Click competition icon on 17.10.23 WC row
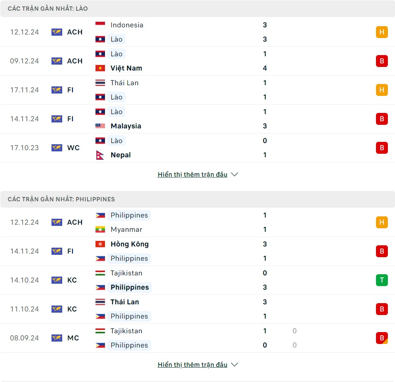 tap(57, 148)
